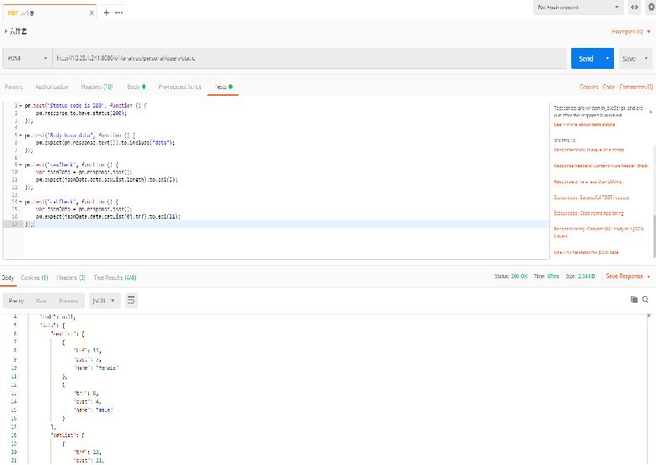Open the Save Response dropdown arrow
Screen dimensions: 656x465
(x=648, y=277)
